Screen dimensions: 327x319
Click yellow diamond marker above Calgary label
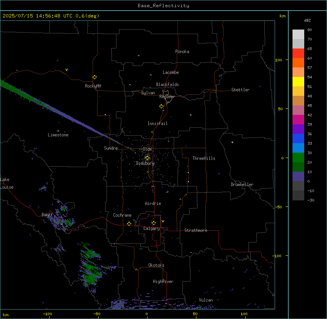(x=154, y=223)
